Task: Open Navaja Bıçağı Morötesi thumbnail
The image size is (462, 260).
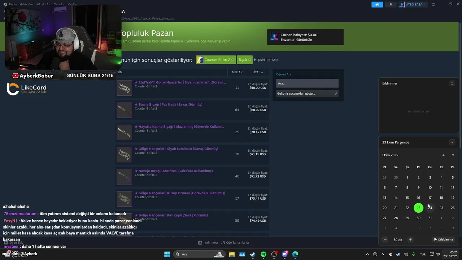Action: coord(124,177)
